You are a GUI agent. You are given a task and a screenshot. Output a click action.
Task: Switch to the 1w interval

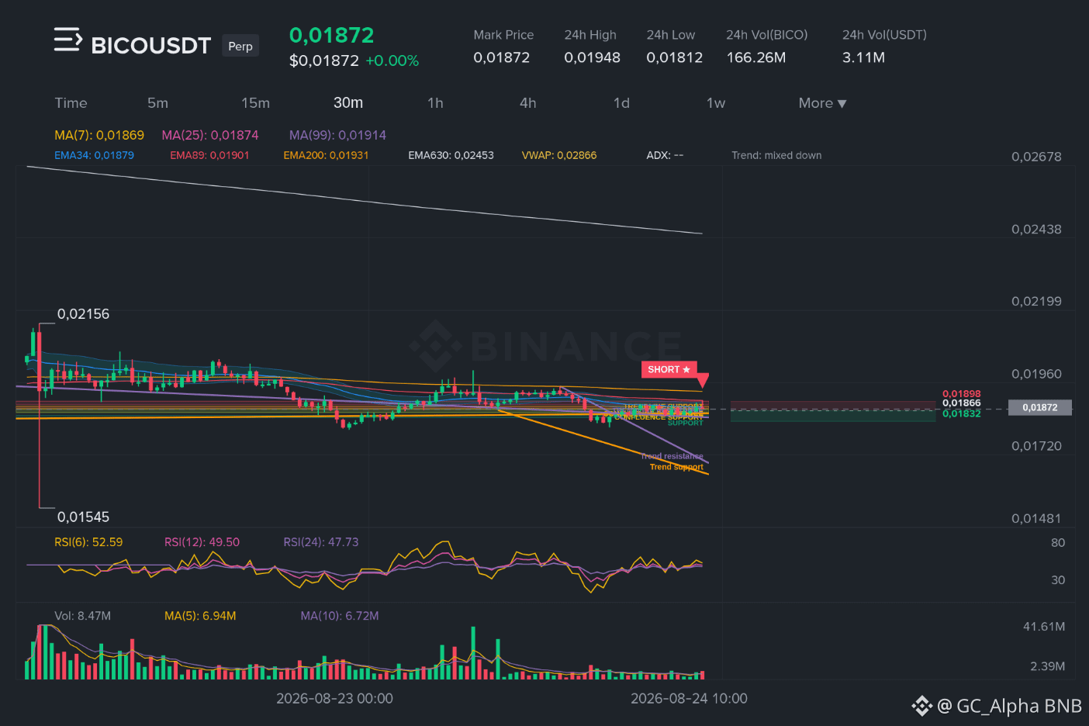click(715, 103)
